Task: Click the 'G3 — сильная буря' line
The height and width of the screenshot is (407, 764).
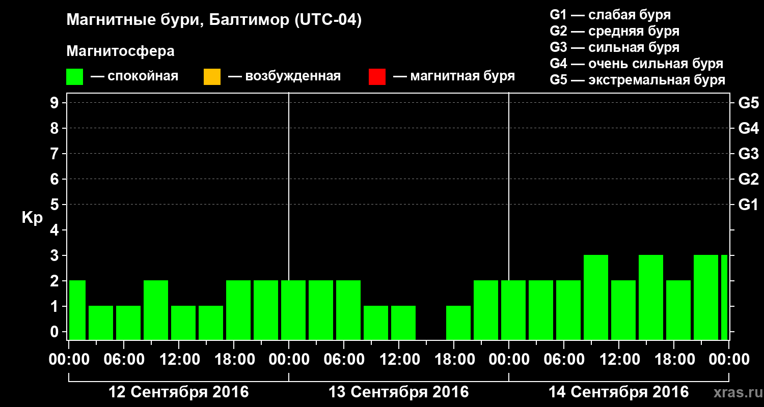Action: click(614, 47)
